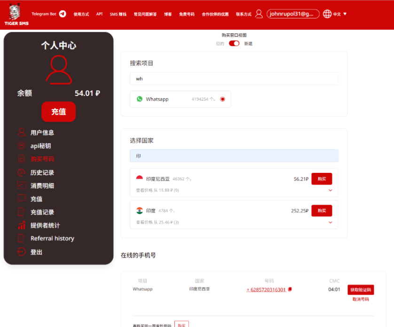Screen dimensions: 394x327
Task: Click the globe language icon
Action: pos(327,14)
